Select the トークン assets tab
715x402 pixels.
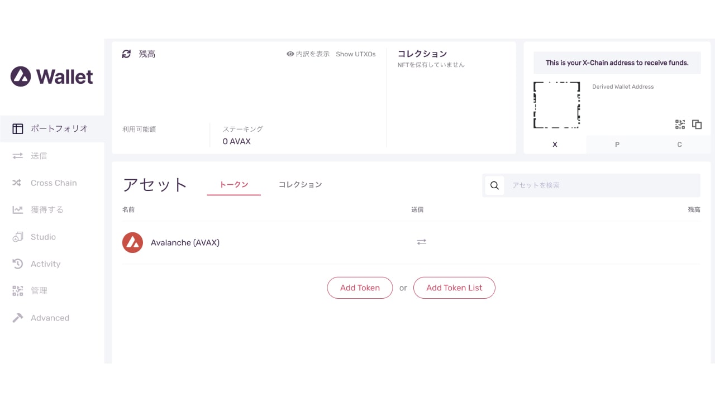click(x=234, y=184)
